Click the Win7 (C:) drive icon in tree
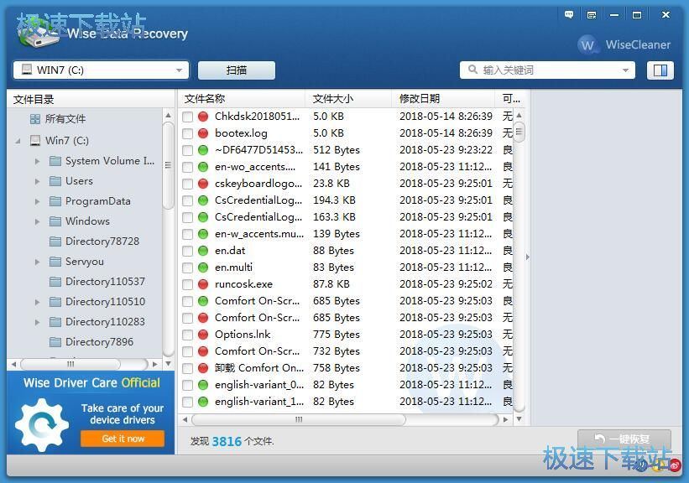The image size is (689, 483). [x=35, y=141]
